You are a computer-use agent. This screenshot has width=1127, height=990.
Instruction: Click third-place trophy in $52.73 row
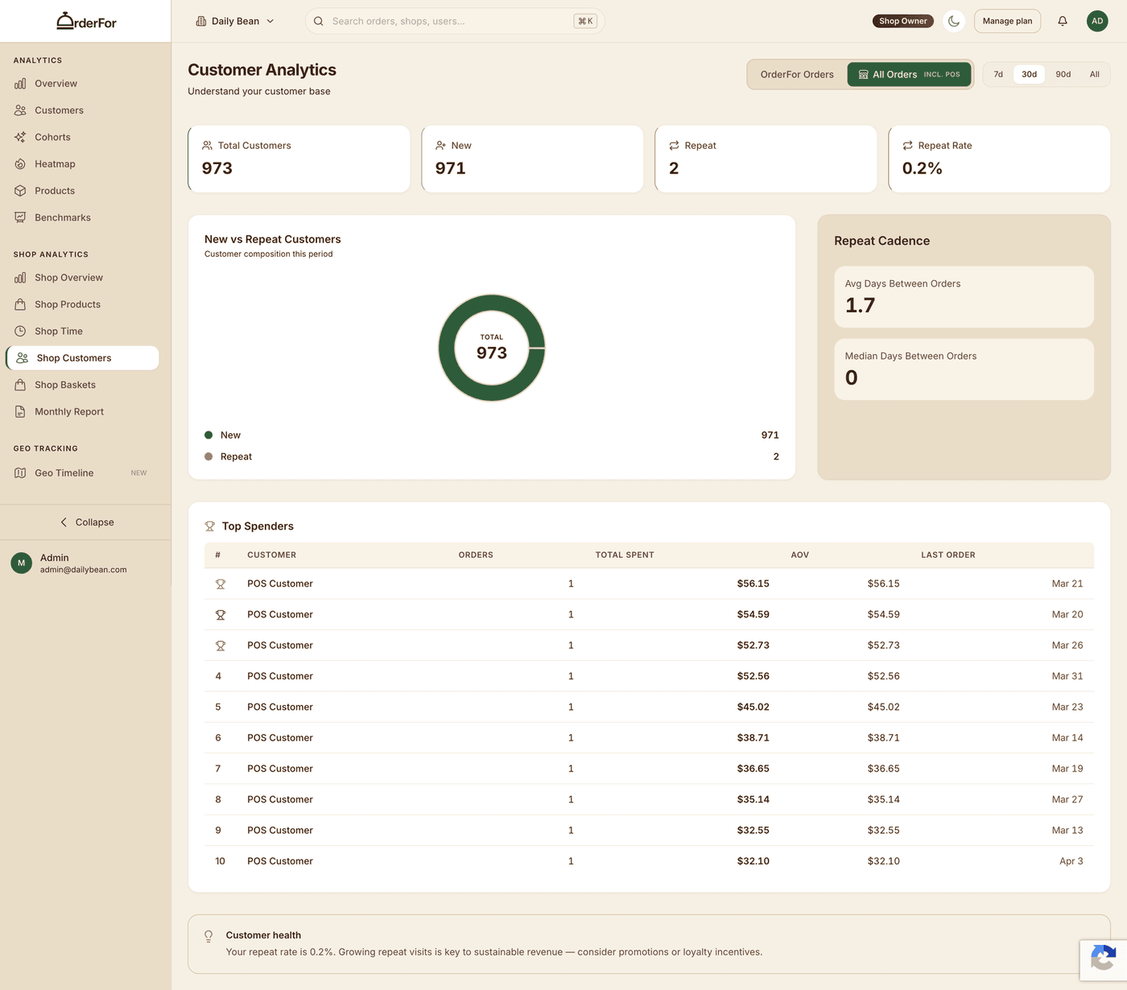tap(220, 646)
